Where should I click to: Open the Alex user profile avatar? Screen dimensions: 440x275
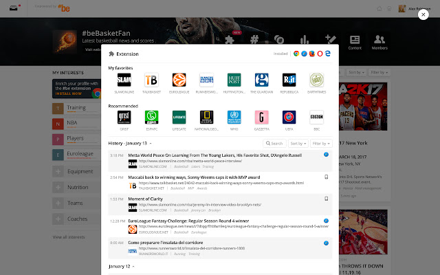pyautogui.click(x=401, y=9)
